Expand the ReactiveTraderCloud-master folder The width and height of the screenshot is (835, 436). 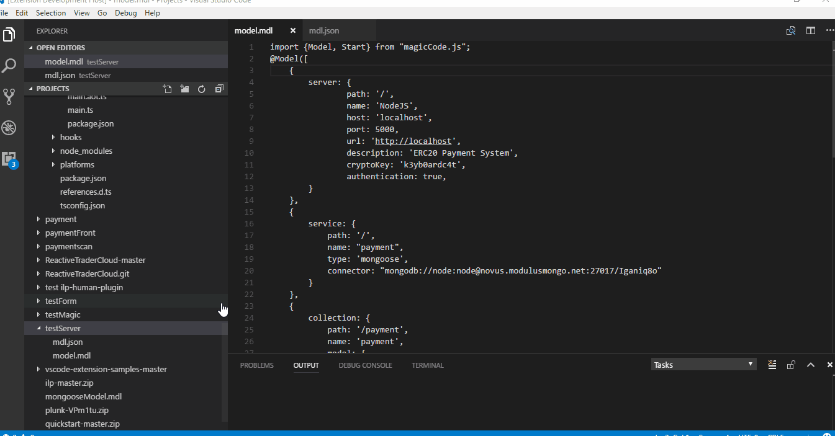point(126,260)
